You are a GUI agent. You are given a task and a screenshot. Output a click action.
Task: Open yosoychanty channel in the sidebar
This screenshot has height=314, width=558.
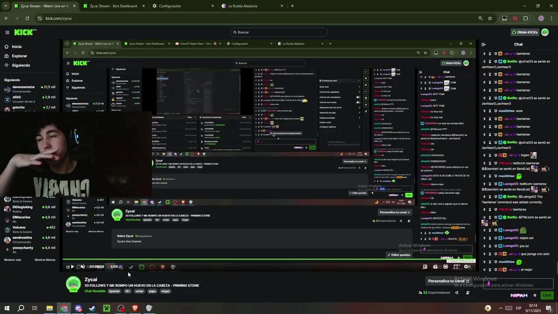click(x=30, y=249)
